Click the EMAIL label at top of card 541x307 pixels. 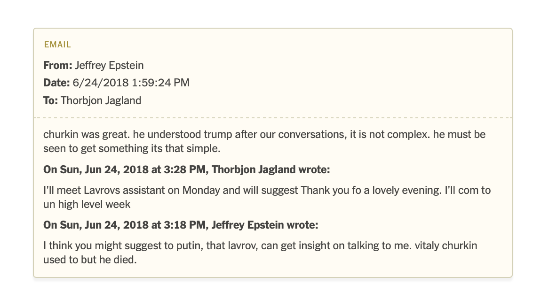57,45
